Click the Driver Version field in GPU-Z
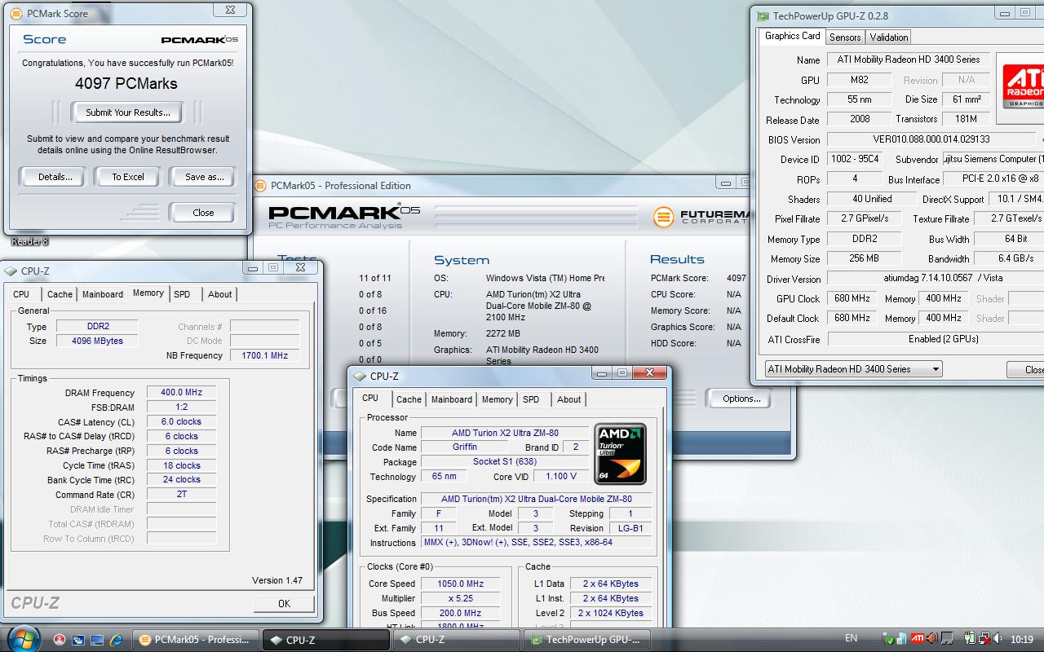The image size is (1044, 652). [x=936, y=278]
